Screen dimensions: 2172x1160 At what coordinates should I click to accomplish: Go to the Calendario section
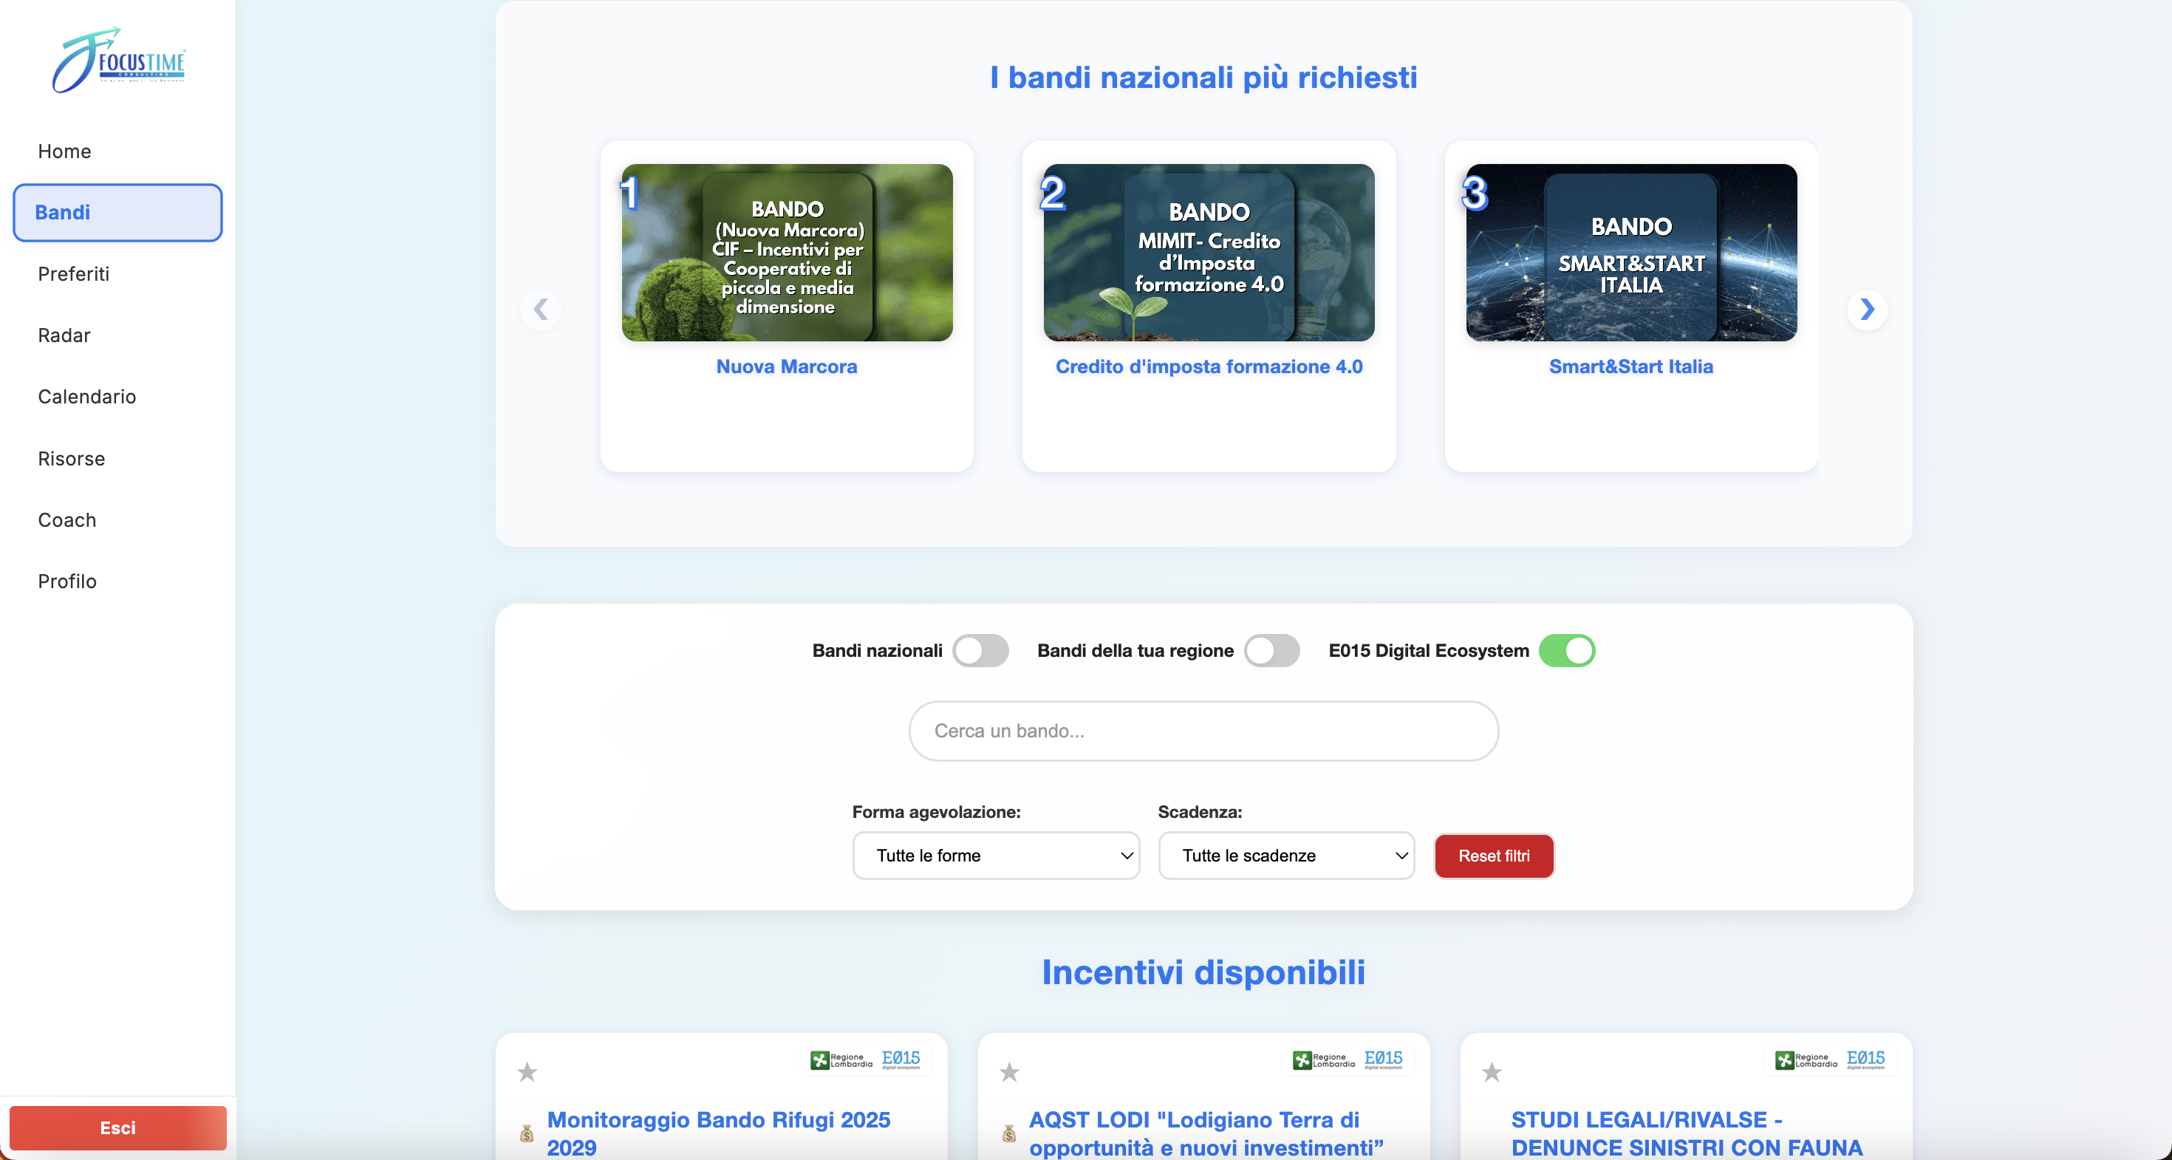[x=87, y=397]
